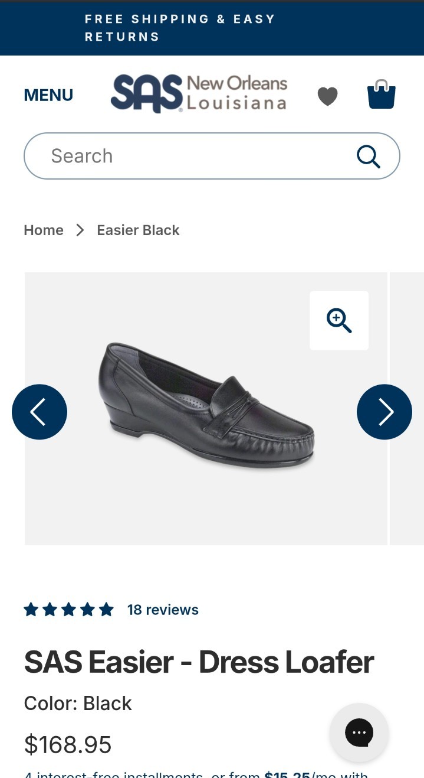The image size is (424, 778).
Task: Focus the Search input field
Action: pos(212,156)
